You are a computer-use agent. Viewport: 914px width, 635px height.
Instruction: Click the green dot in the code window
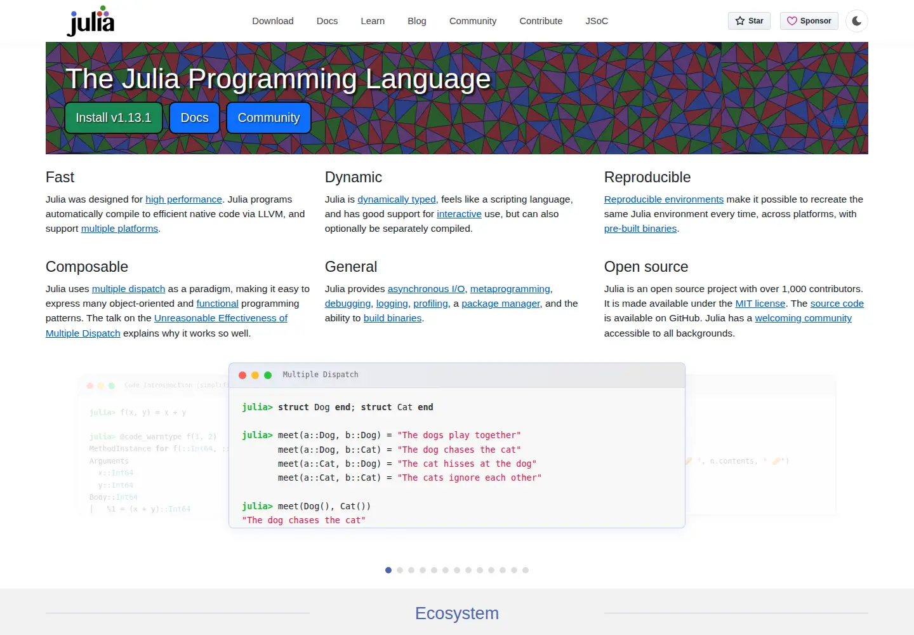click(268, 375)
